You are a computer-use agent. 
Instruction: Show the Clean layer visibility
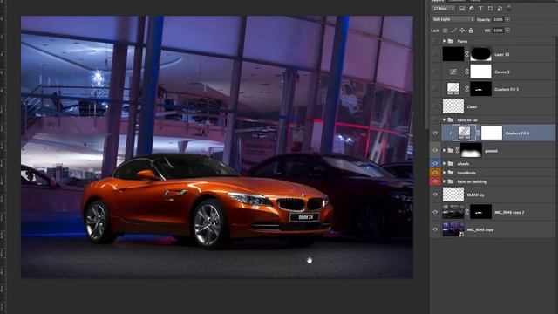coord(435,106)
